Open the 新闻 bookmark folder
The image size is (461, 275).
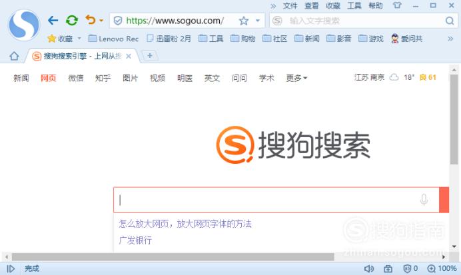pyautogui.click(x=307, y=39)
